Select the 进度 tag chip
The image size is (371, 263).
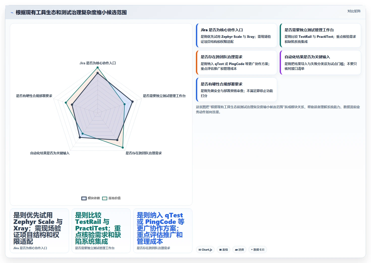coord(239,250)
